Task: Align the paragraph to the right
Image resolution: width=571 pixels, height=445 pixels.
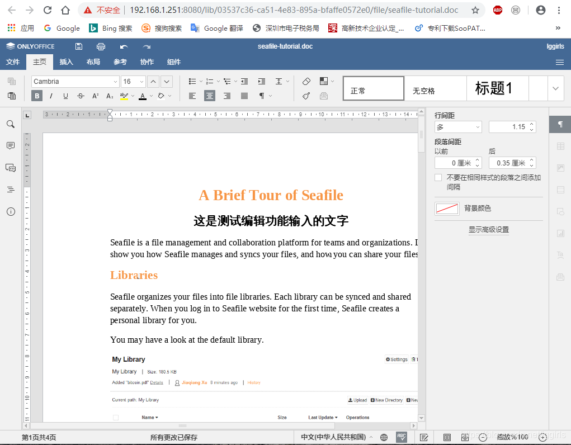Action: (227, 96)
